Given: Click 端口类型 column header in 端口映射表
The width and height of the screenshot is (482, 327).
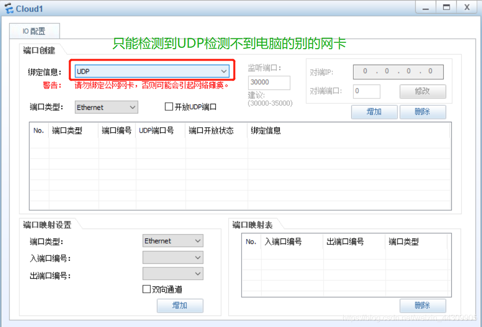Looking at the screenshot, I should click(416, 242).
